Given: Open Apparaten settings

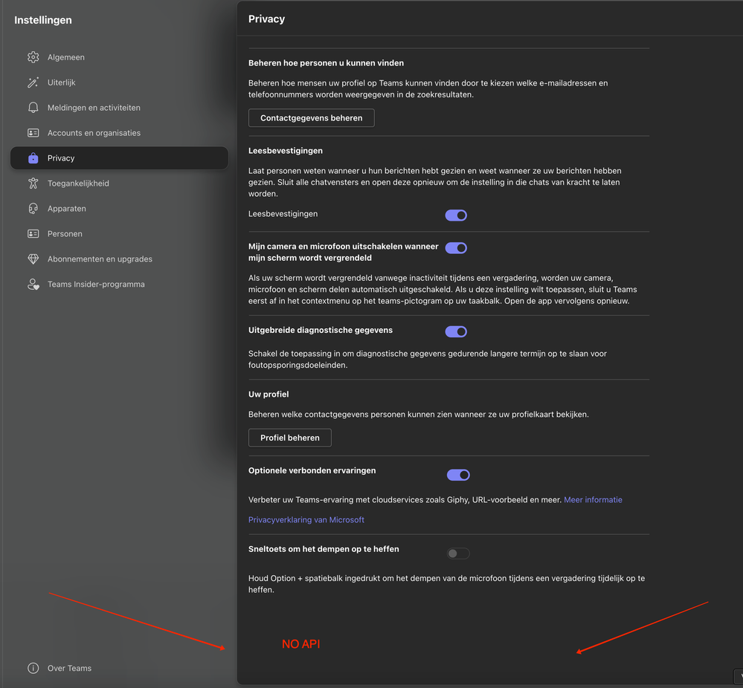Looking at the screenshot, I should [x=119, y=208].
